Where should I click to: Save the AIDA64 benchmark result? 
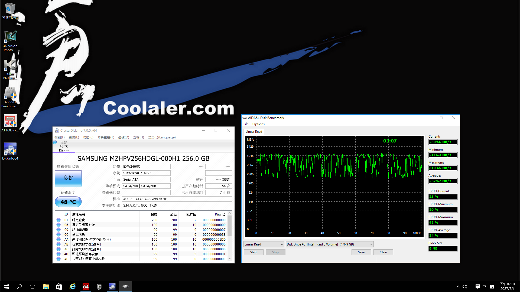361,252
